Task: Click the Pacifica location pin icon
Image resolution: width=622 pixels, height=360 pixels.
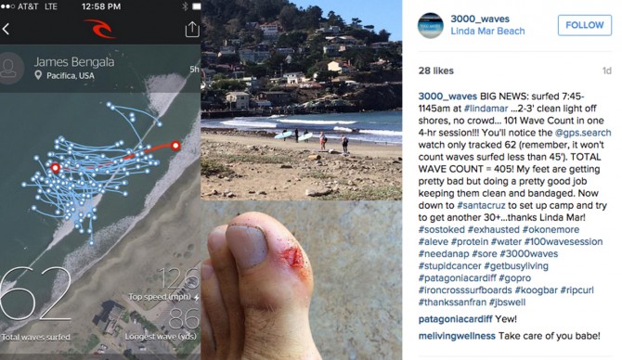Action: point(38,75)
